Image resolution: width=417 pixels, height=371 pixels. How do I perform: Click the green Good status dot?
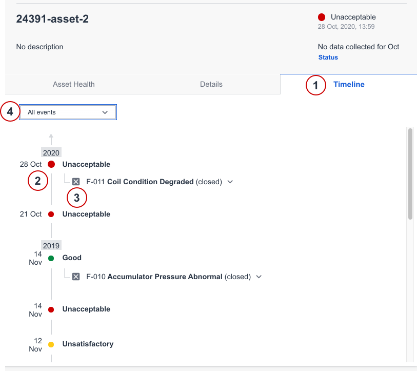(51, 258)
